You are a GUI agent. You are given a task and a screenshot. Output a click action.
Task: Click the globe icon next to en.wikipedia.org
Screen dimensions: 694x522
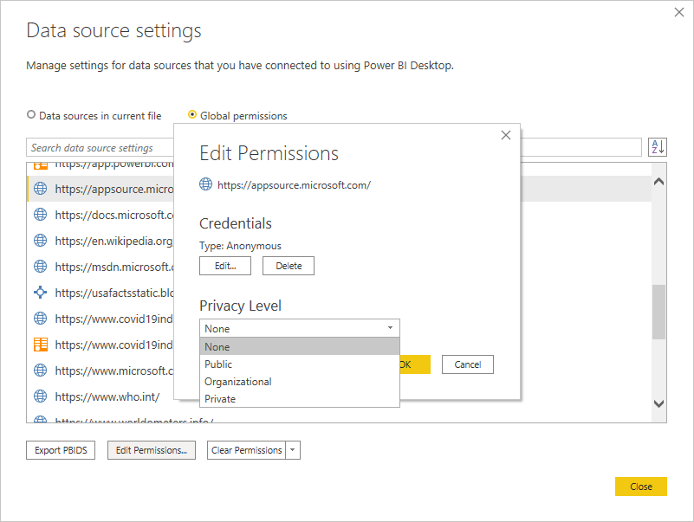[x=41, y=241]
